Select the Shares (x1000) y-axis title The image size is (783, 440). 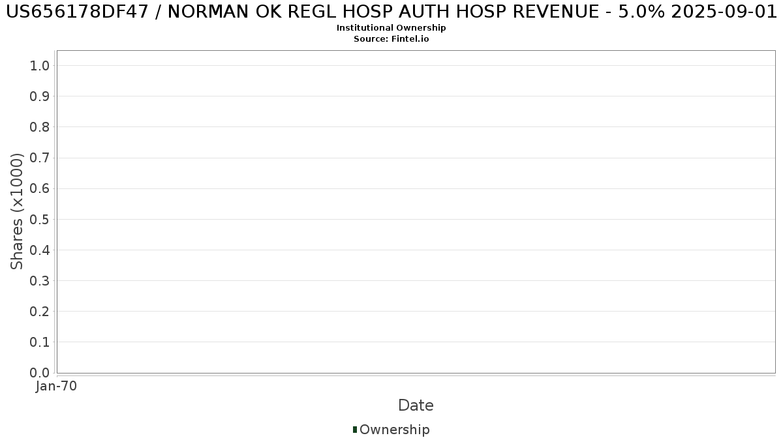18,211
